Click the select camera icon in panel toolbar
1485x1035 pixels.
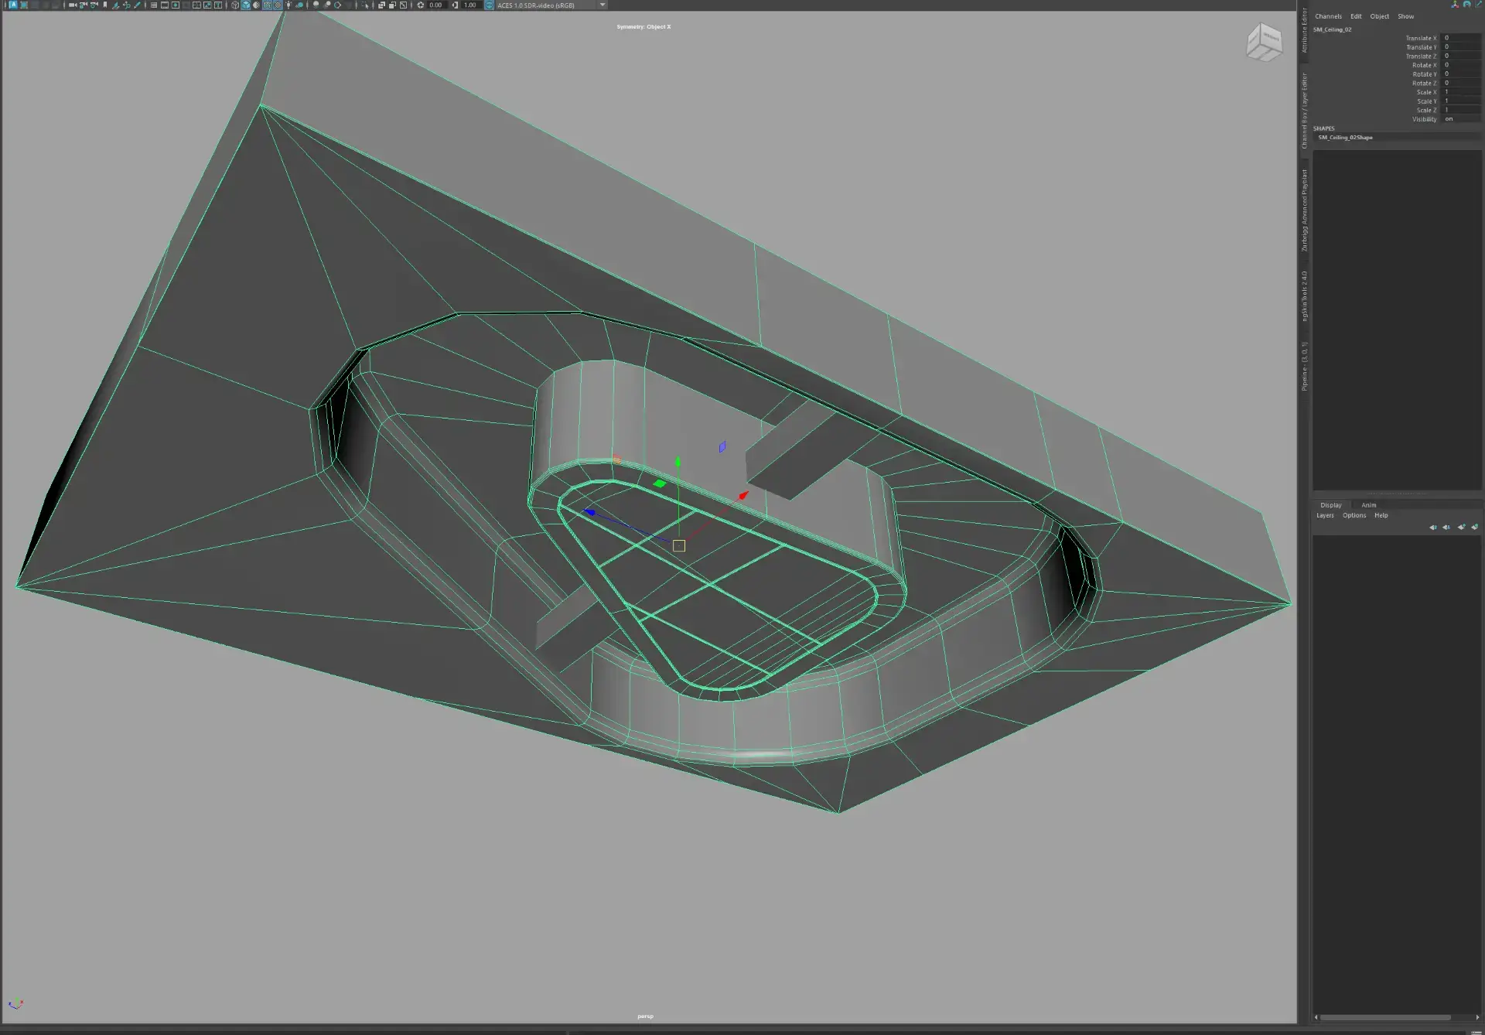[72, 5]
